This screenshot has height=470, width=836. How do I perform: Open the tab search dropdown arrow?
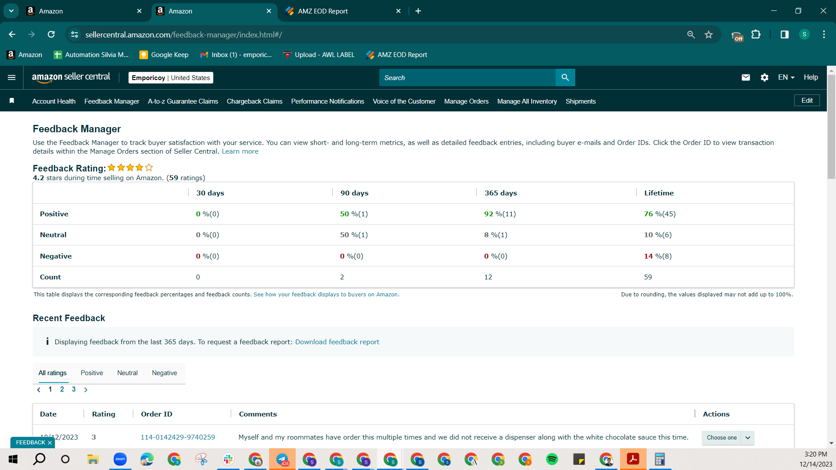(x=11, y=11)
